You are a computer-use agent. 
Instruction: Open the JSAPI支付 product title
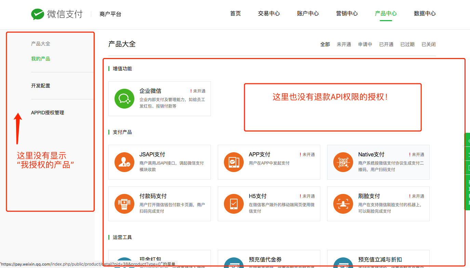click(152, 154)
